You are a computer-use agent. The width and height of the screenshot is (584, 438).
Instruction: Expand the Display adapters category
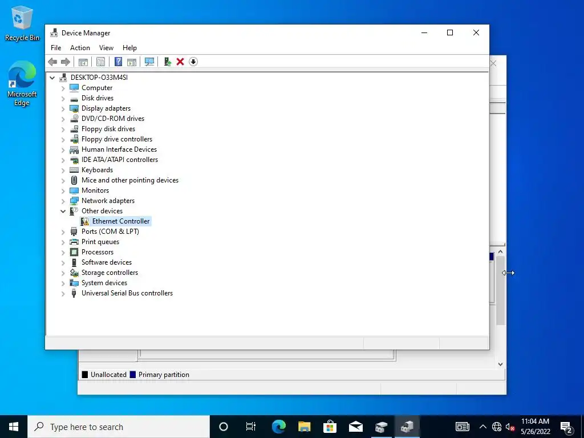(63, 109)
